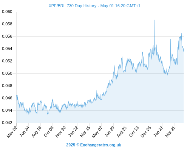Click the 0.060 y-axis value label
Screen dimensions: 187x151
coord(7,12)
